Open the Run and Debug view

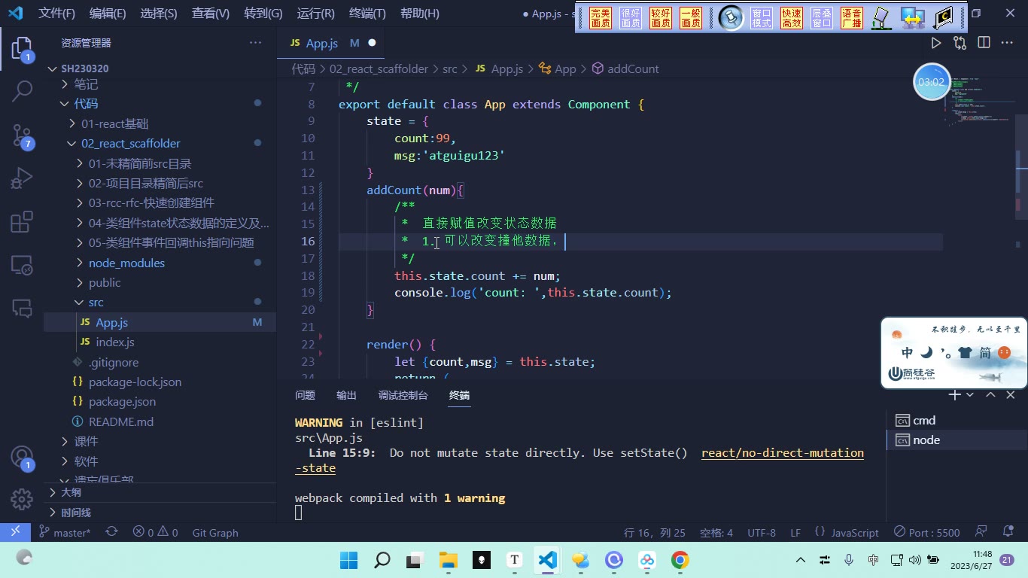tap(22, 178)
